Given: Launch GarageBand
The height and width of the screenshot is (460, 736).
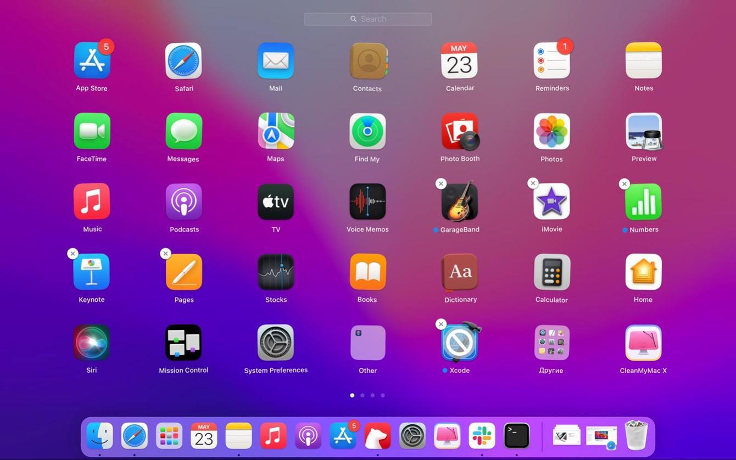Looking at the screenshot, I should (460, 201).
